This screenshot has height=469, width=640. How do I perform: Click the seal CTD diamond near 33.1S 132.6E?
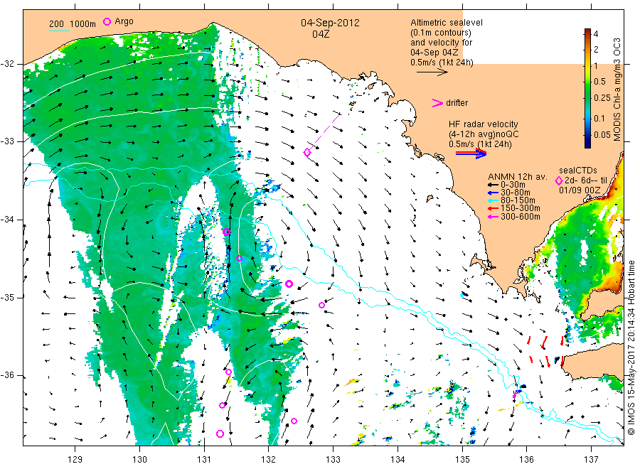tap(307, 152)
